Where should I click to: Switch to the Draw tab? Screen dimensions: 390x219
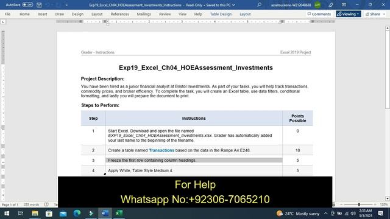(60, 14)
